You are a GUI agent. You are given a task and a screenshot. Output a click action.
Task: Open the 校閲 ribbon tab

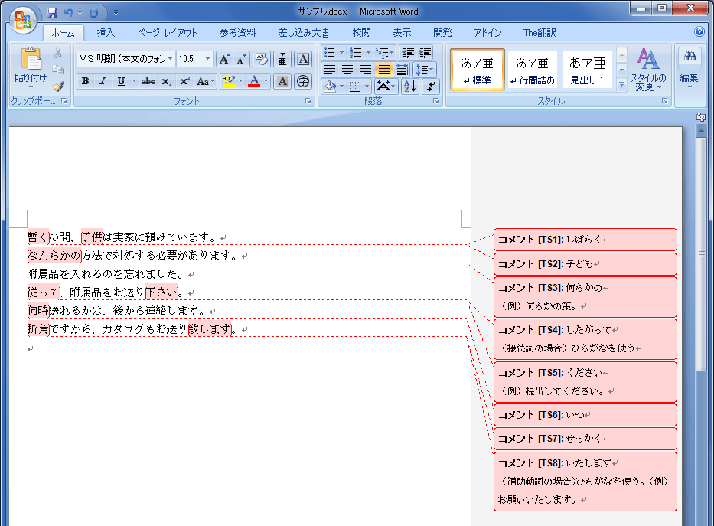[x=361, y=32]
